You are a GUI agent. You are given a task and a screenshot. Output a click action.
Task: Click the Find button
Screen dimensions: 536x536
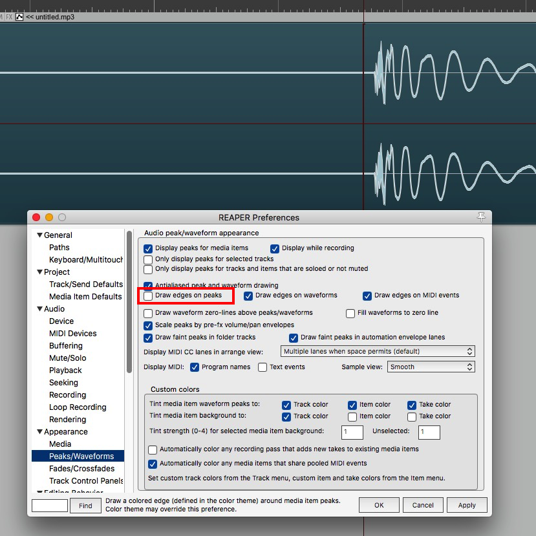[x=85, y=506]
